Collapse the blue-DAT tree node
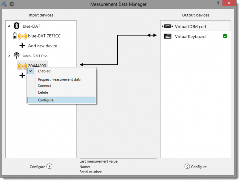241x182 pixels. click(x=9, y=26)
